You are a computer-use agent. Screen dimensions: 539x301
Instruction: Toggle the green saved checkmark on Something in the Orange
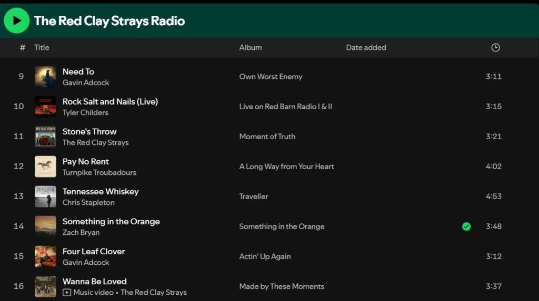click(466, 226)
